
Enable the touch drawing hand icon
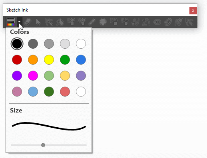[x=60, y=22]
